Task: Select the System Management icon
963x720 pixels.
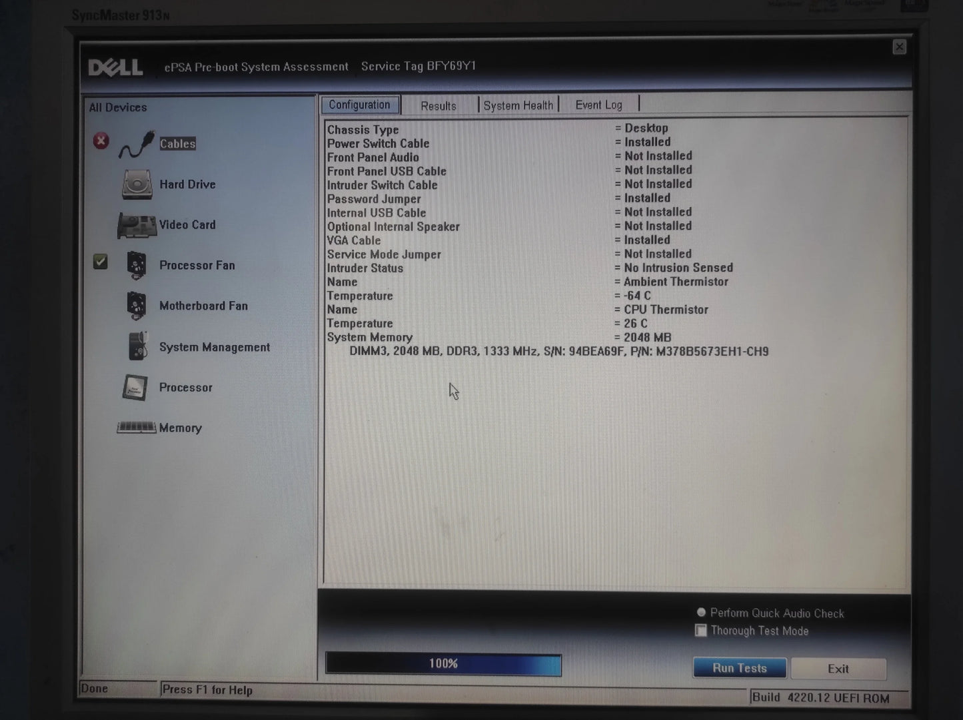Action: point(138,346)
